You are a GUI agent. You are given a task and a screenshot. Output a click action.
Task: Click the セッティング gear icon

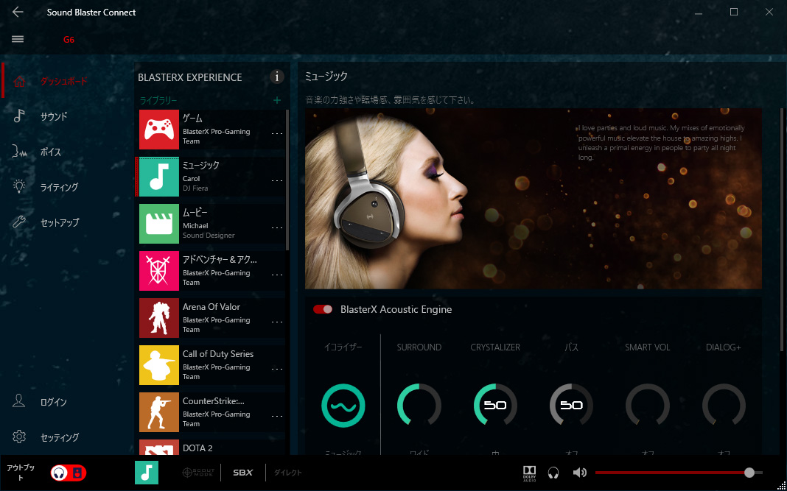(x=19, y=437)
